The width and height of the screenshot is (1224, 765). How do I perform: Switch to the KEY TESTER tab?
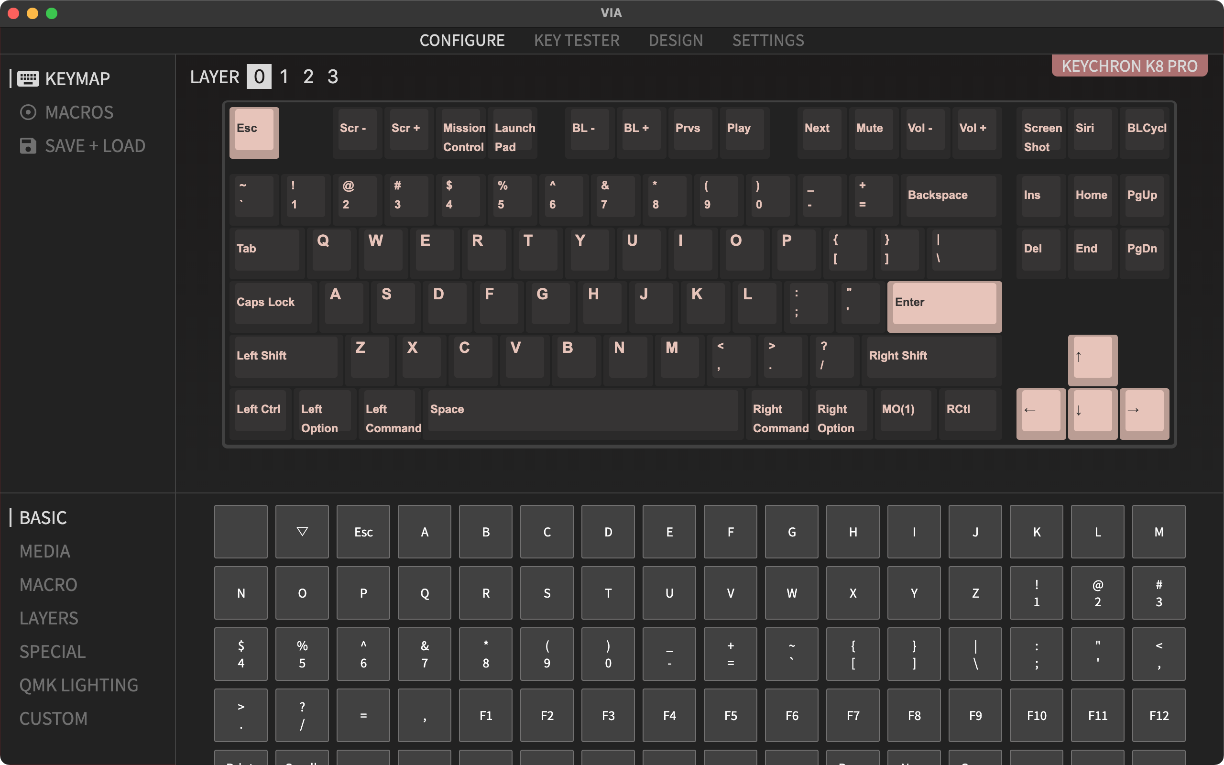coord(577,40)
